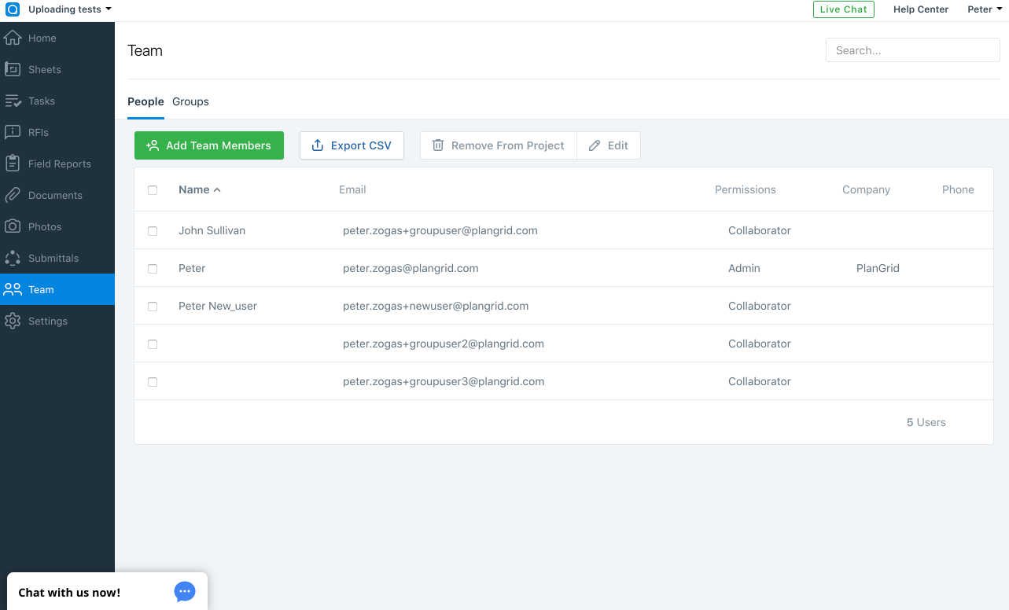Screen dimensions: 1009x610
Task: Click the Phone column header
Action: point(958,189)
